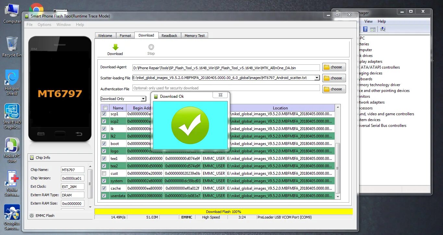Click choose button for Scatter-loading File
This screenshot has height=235, width=443.
[x=334, y=78]
